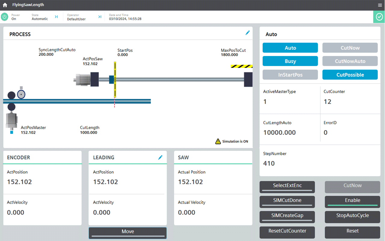Click the encoder wheel graphic

[21, 94]
